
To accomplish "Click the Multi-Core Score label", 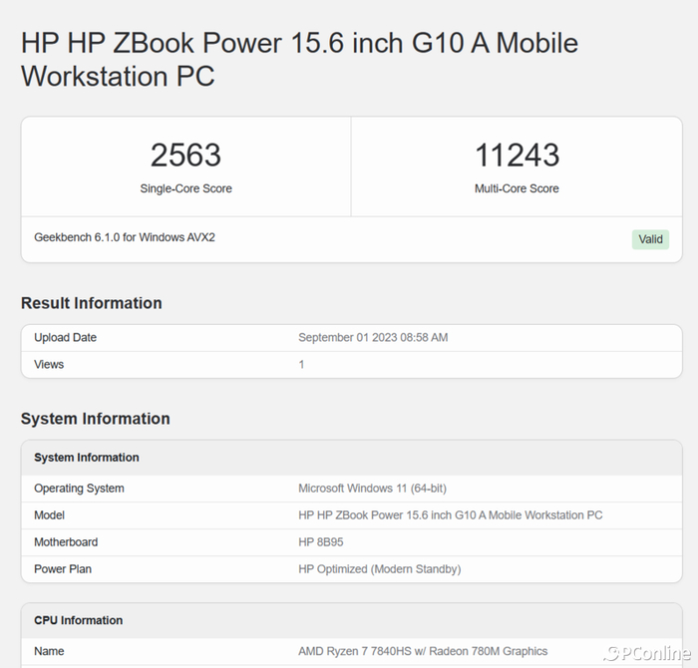I will (x=517, y=188).
